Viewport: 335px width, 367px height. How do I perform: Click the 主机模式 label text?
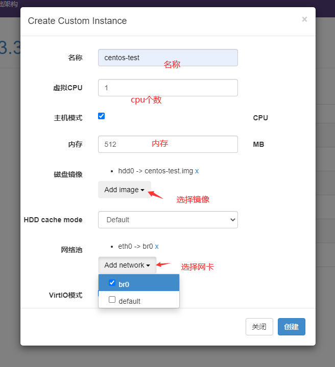tap(68, 118)
